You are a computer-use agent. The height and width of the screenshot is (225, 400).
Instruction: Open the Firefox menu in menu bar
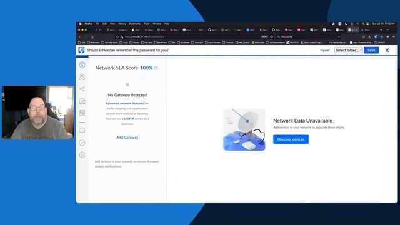click(89, 24)
